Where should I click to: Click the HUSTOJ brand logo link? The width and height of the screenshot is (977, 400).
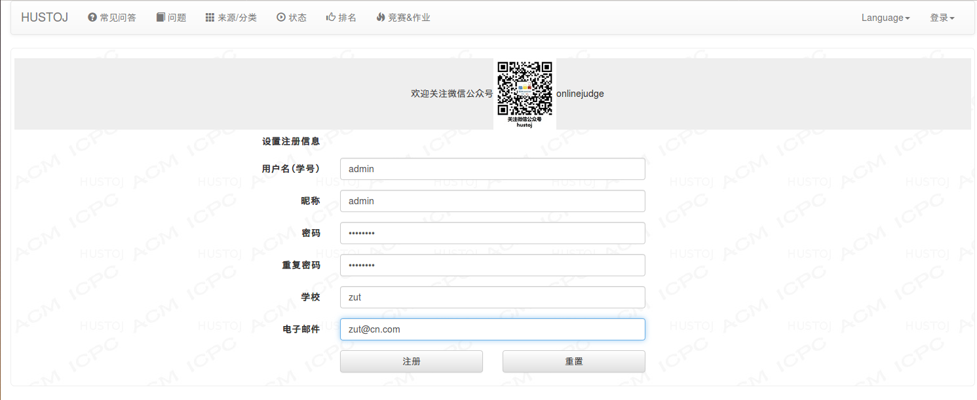(x=45, y=18)
